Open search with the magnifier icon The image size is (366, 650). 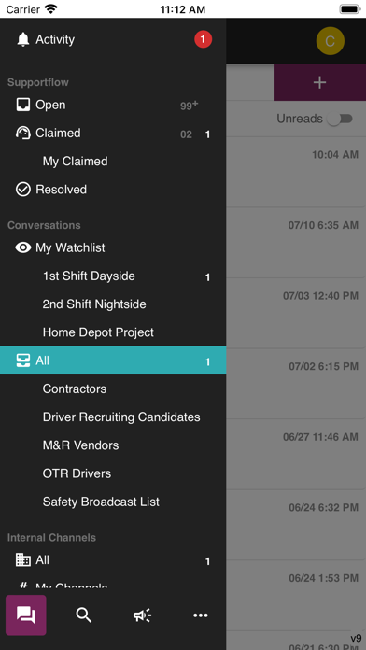(84, 615)
